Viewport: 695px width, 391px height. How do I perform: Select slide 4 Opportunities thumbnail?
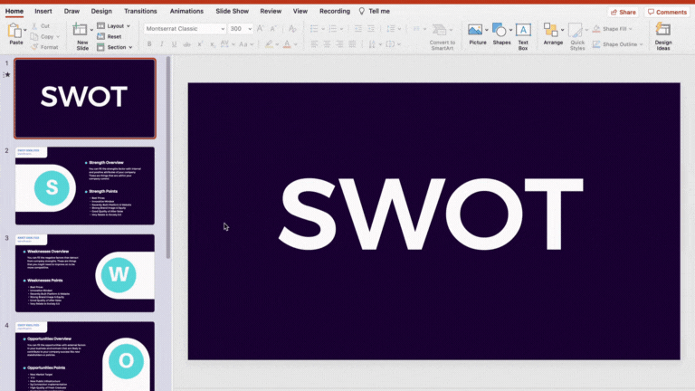[85, 356]
